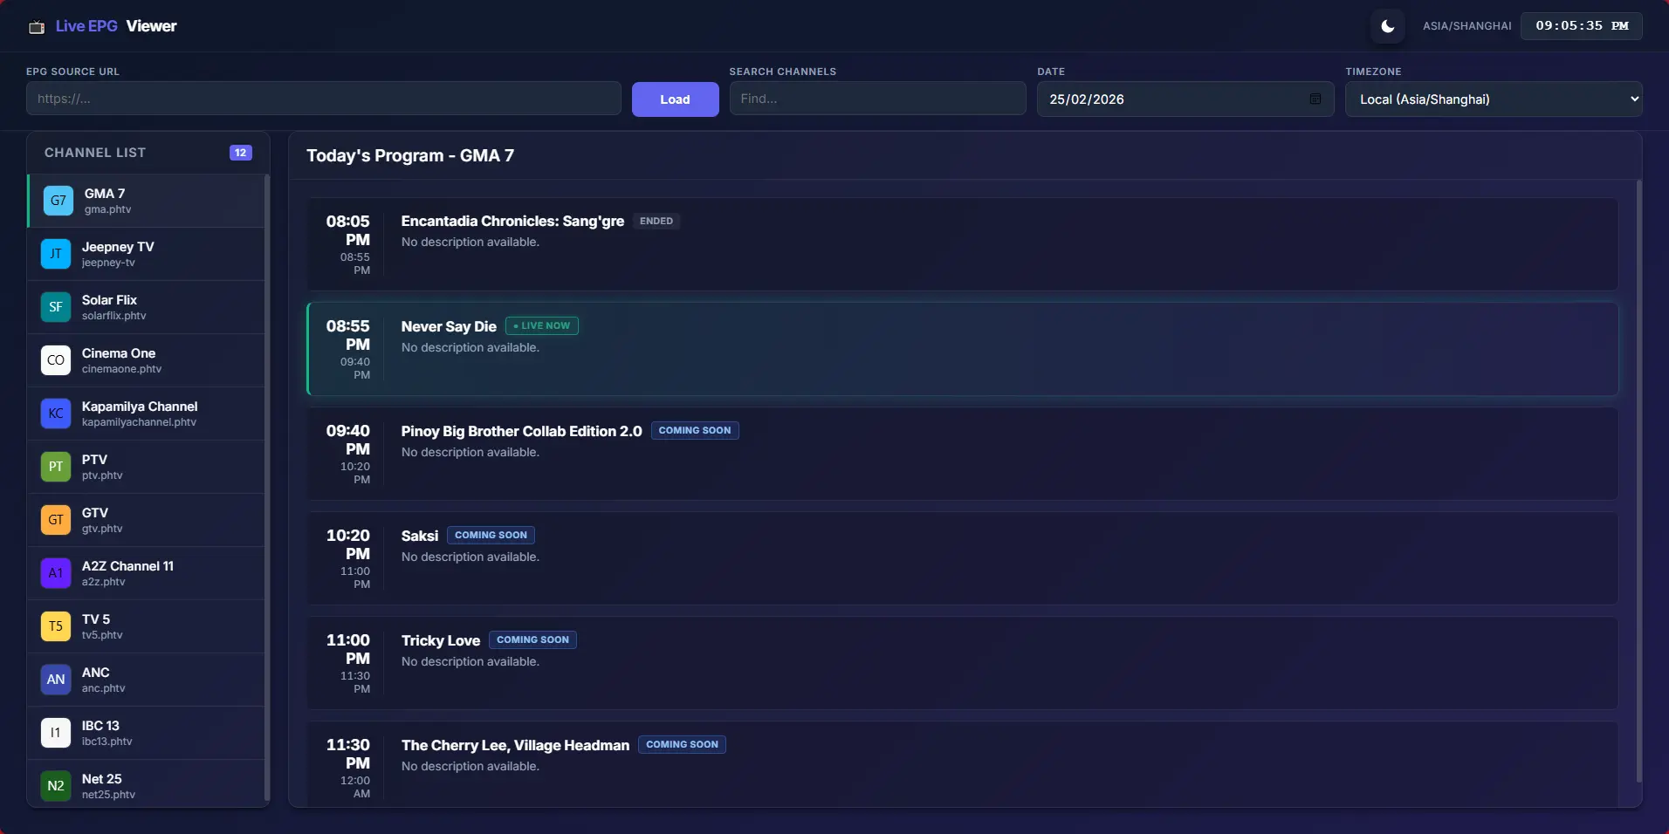Click Today's Program - GMA 7 heading

[410, 155]
